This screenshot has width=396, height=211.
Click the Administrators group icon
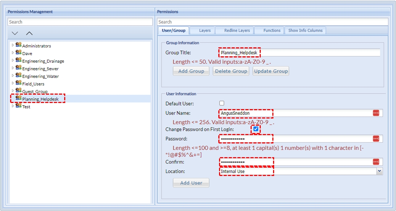[18, 45]
